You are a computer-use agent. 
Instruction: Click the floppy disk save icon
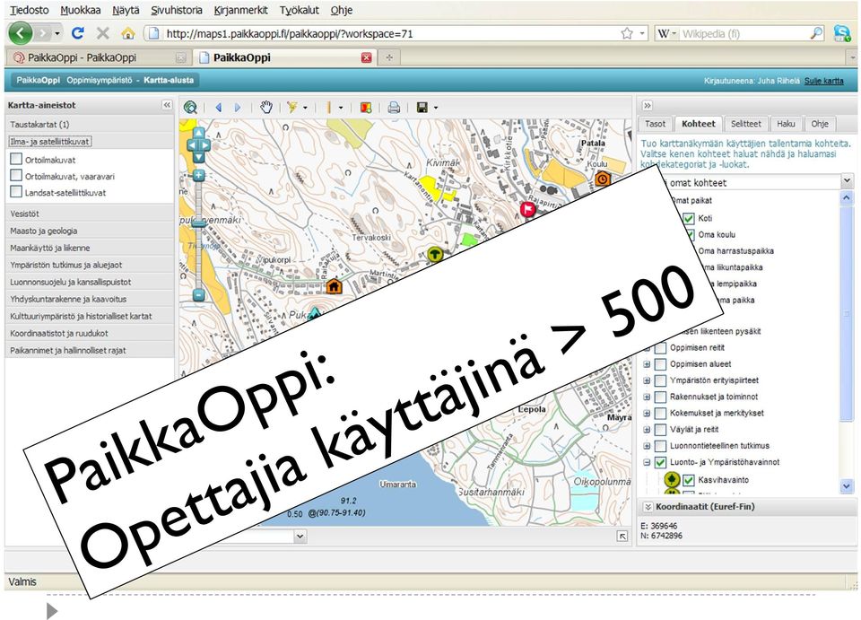pyautogui.click(x=422, y=108)
